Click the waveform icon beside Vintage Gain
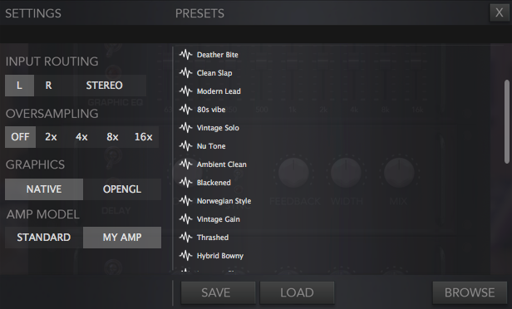The height and width of the screenshot is (309, 512). tap(186, 219)
